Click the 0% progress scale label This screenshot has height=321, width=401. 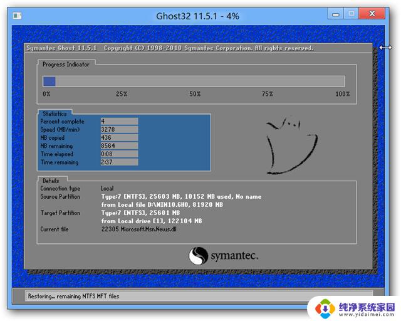coord(46,94)
